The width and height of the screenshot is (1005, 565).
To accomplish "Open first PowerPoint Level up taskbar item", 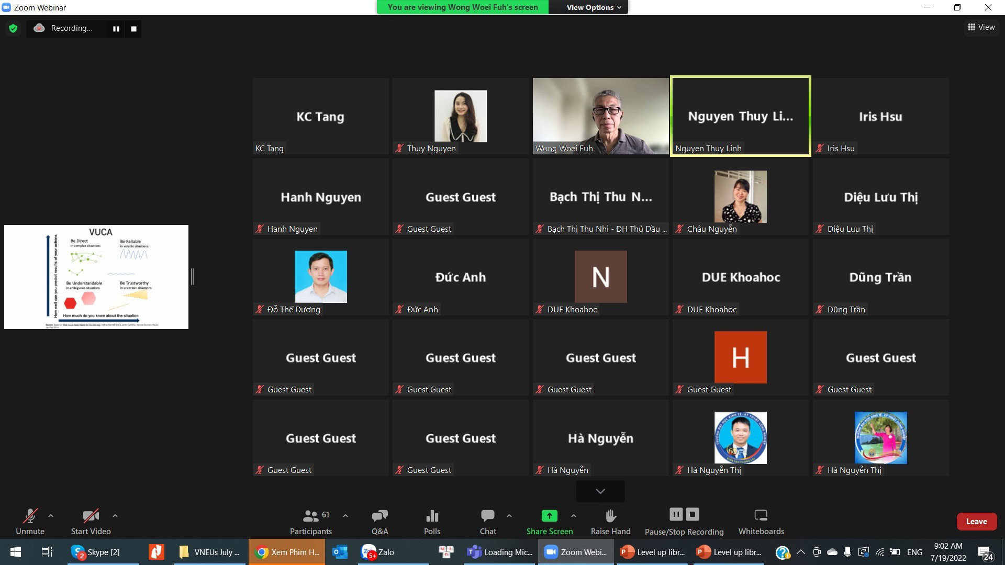I will (653, 552).
